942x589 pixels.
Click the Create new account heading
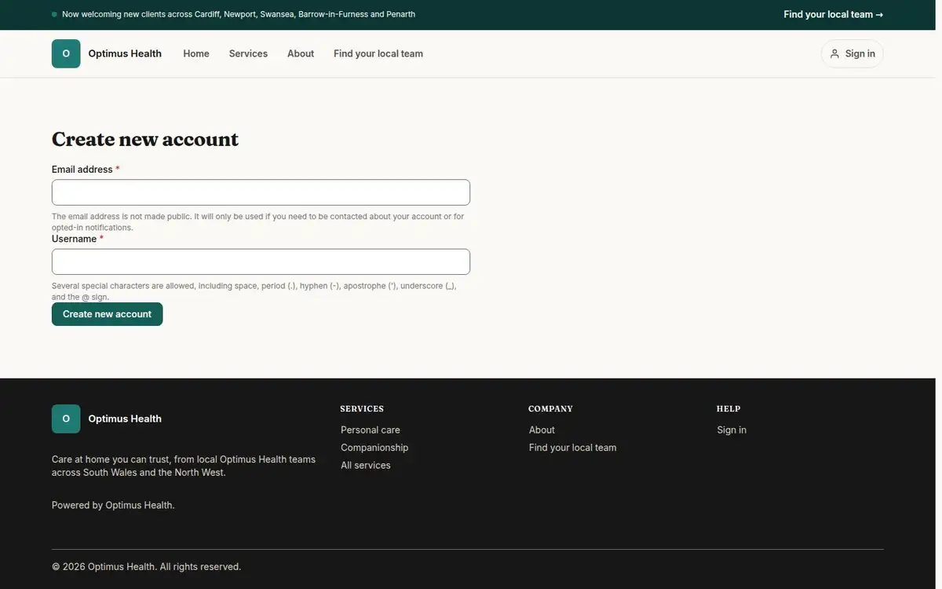pos(145,139)
